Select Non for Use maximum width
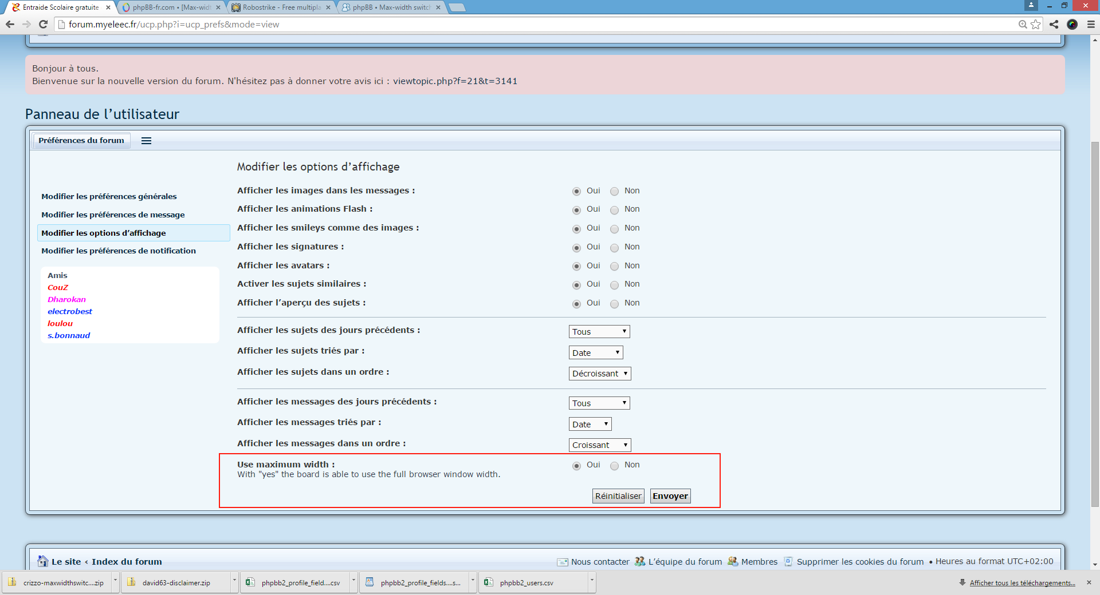 pos(614,466)
